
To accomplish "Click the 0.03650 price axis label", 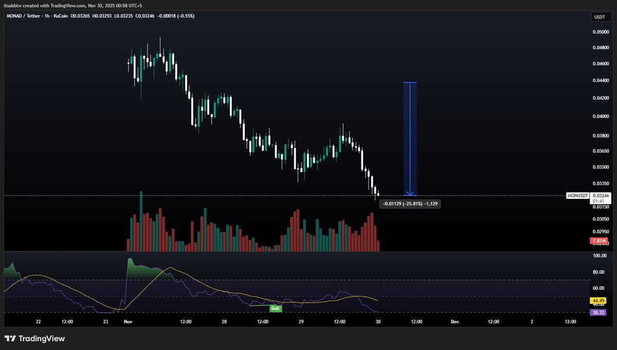I will 601,151.
